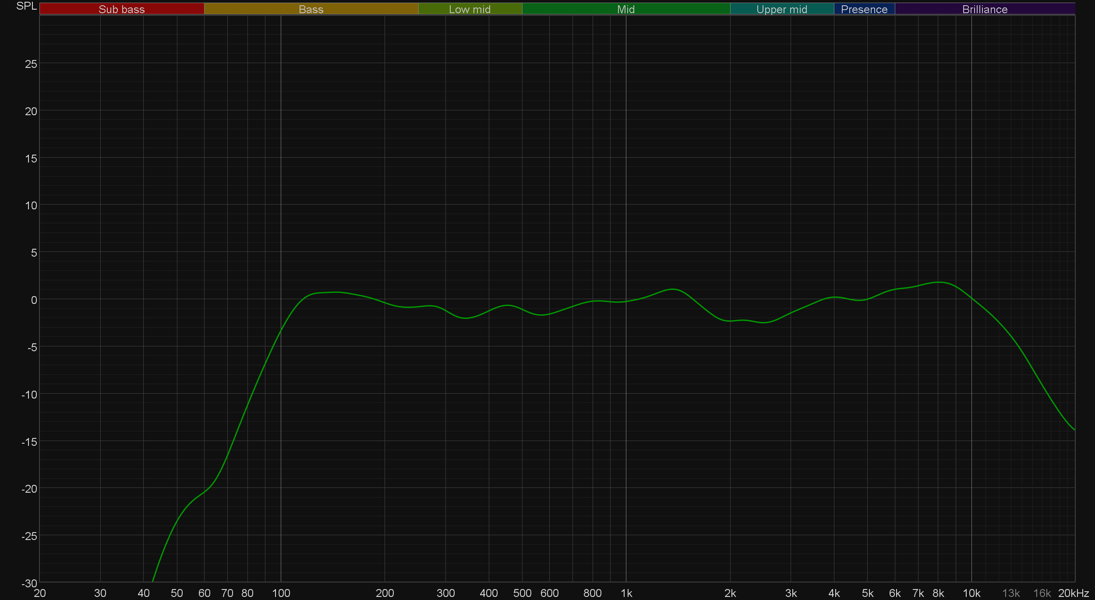
Task: Click the 20kHz label on frequency axis
Action: 1073,593
